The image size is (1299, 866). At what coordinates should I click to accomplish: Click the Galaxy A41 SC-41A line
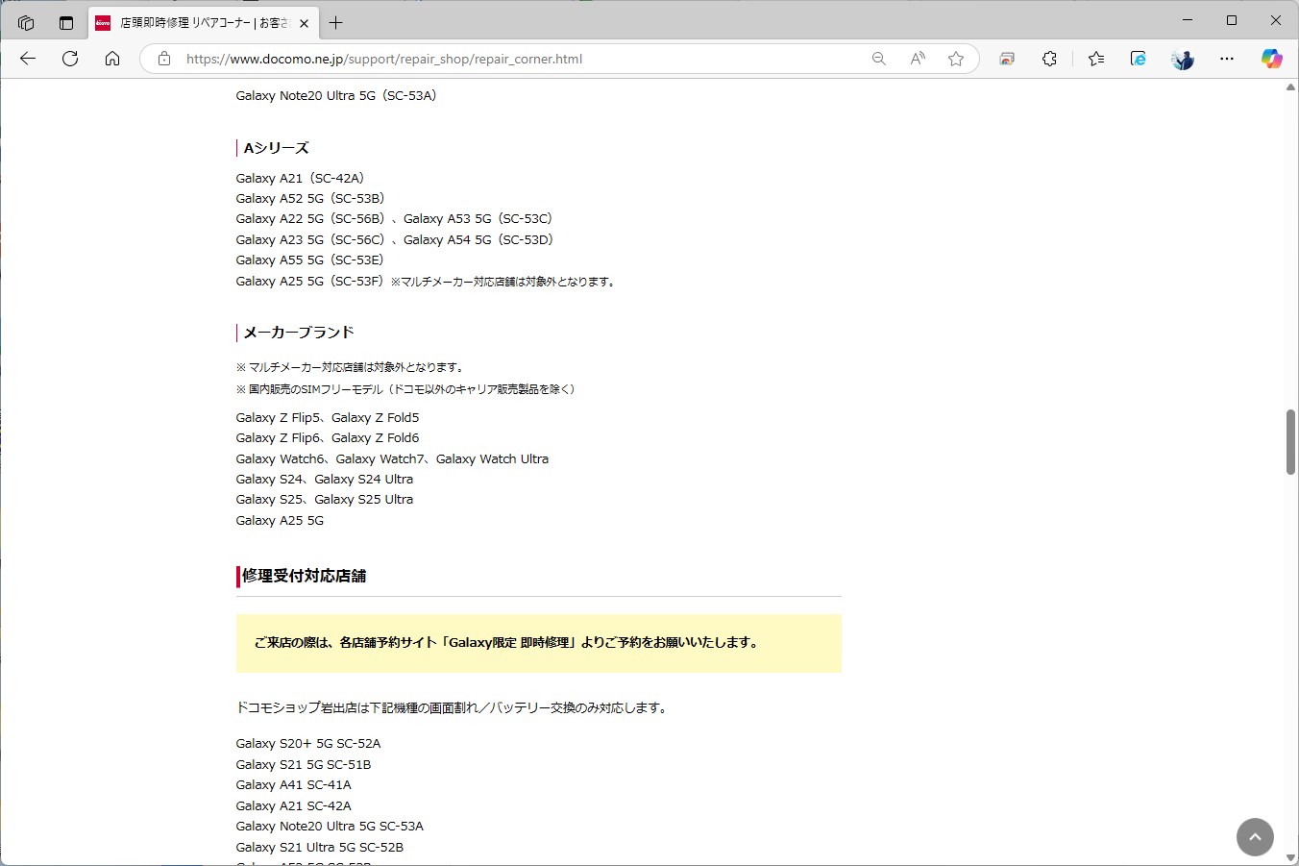294,785
